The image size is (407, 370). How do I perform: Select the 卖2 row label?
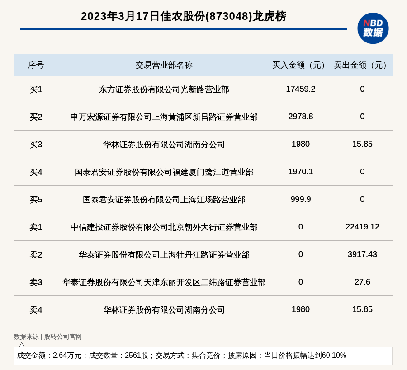coord(36,255)
